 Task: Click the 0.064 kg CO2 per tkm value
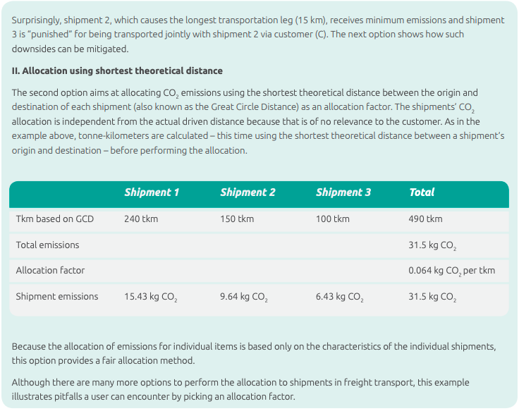[x=451, y=271]
